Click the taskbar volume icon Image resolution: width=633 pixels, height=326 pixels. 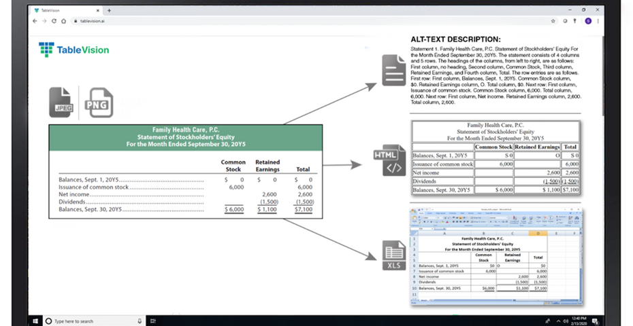(x=565, y=321)
